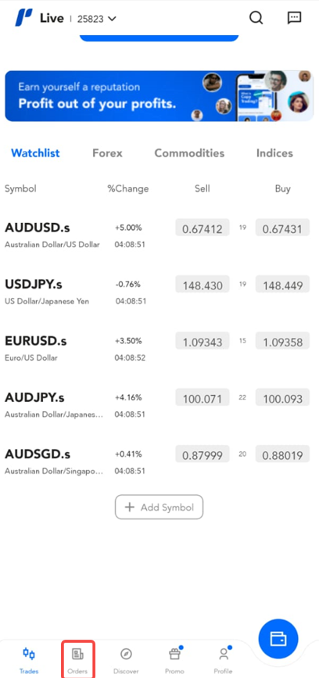The width and height of the screenshot is (319, 678).
Task: Click the app logo at top left
Action: (23, 18)
